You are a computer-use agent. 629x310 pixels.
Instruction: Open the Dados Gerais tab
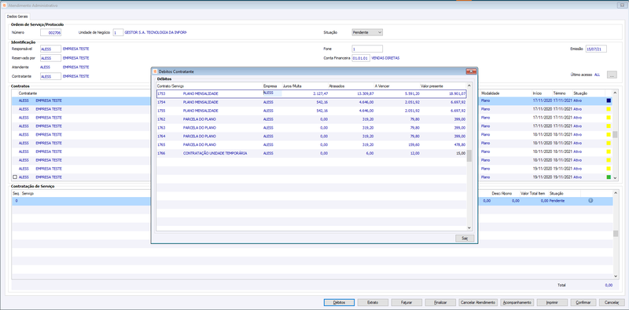17,16
